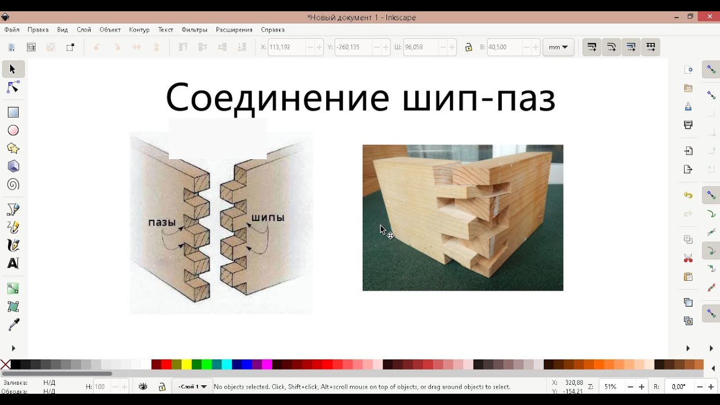Activate the Text tool
The width and height of the screenshot is (720, 405).
tap(13, 263)
